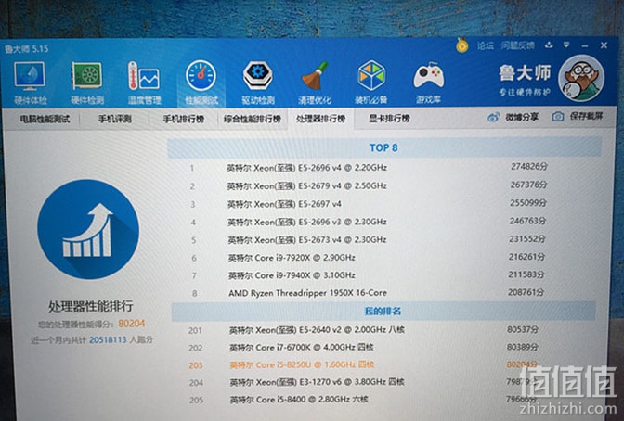Screen dimensions: 624x421
Task: Click score 216261分
Action: [526, 257]
